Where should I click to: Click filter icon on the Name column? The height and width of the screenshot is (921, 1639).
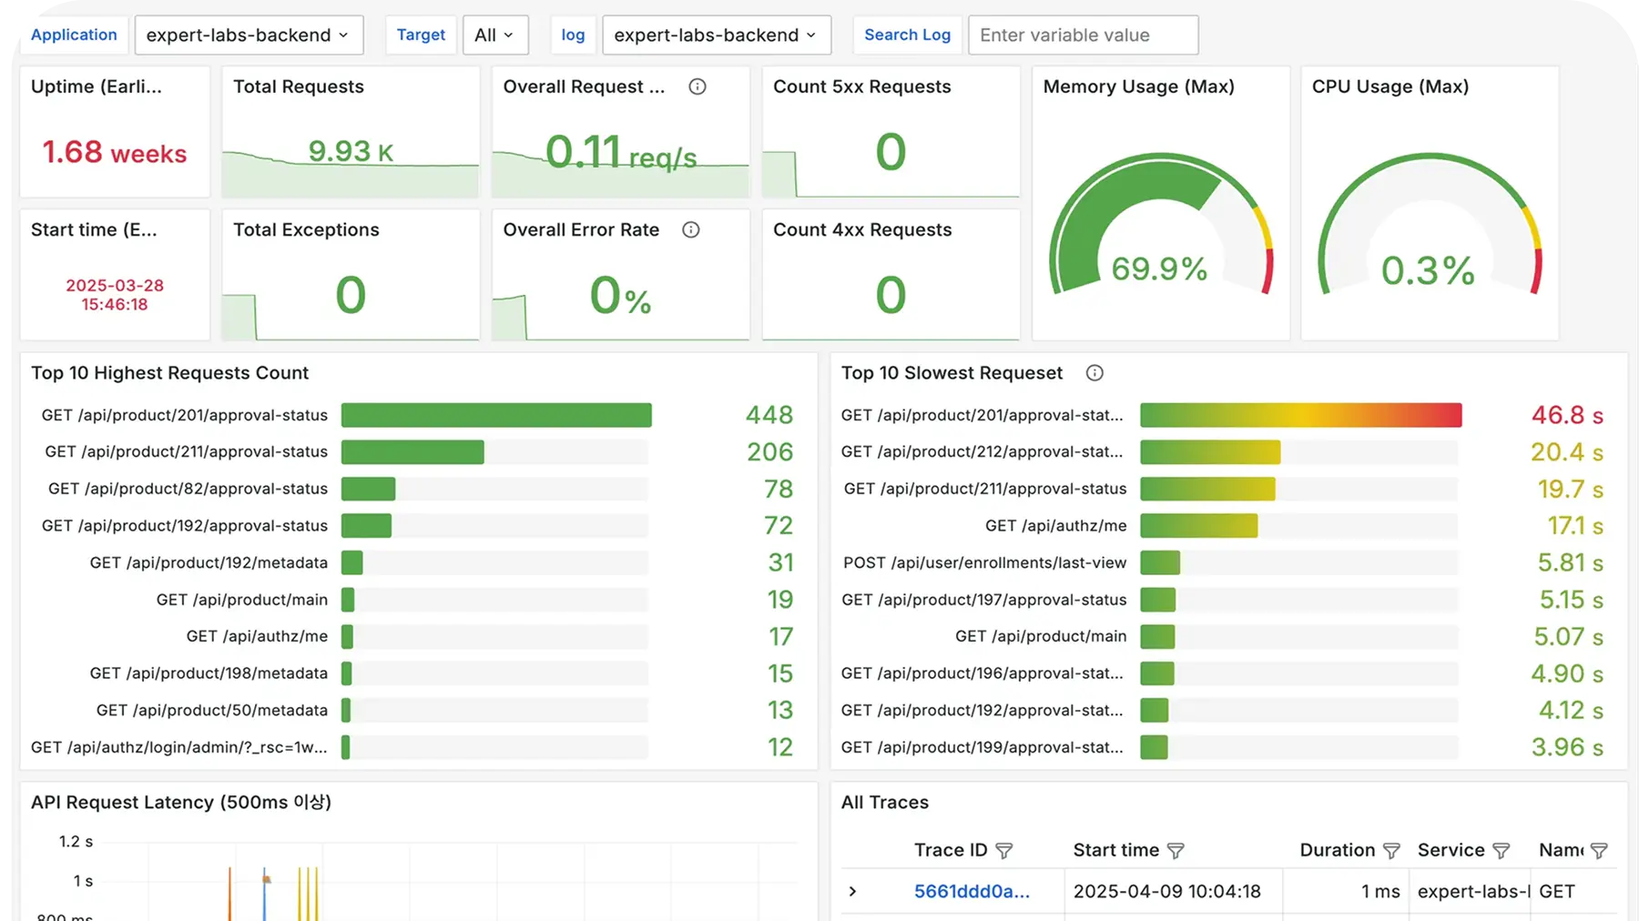pos(1599,851)
